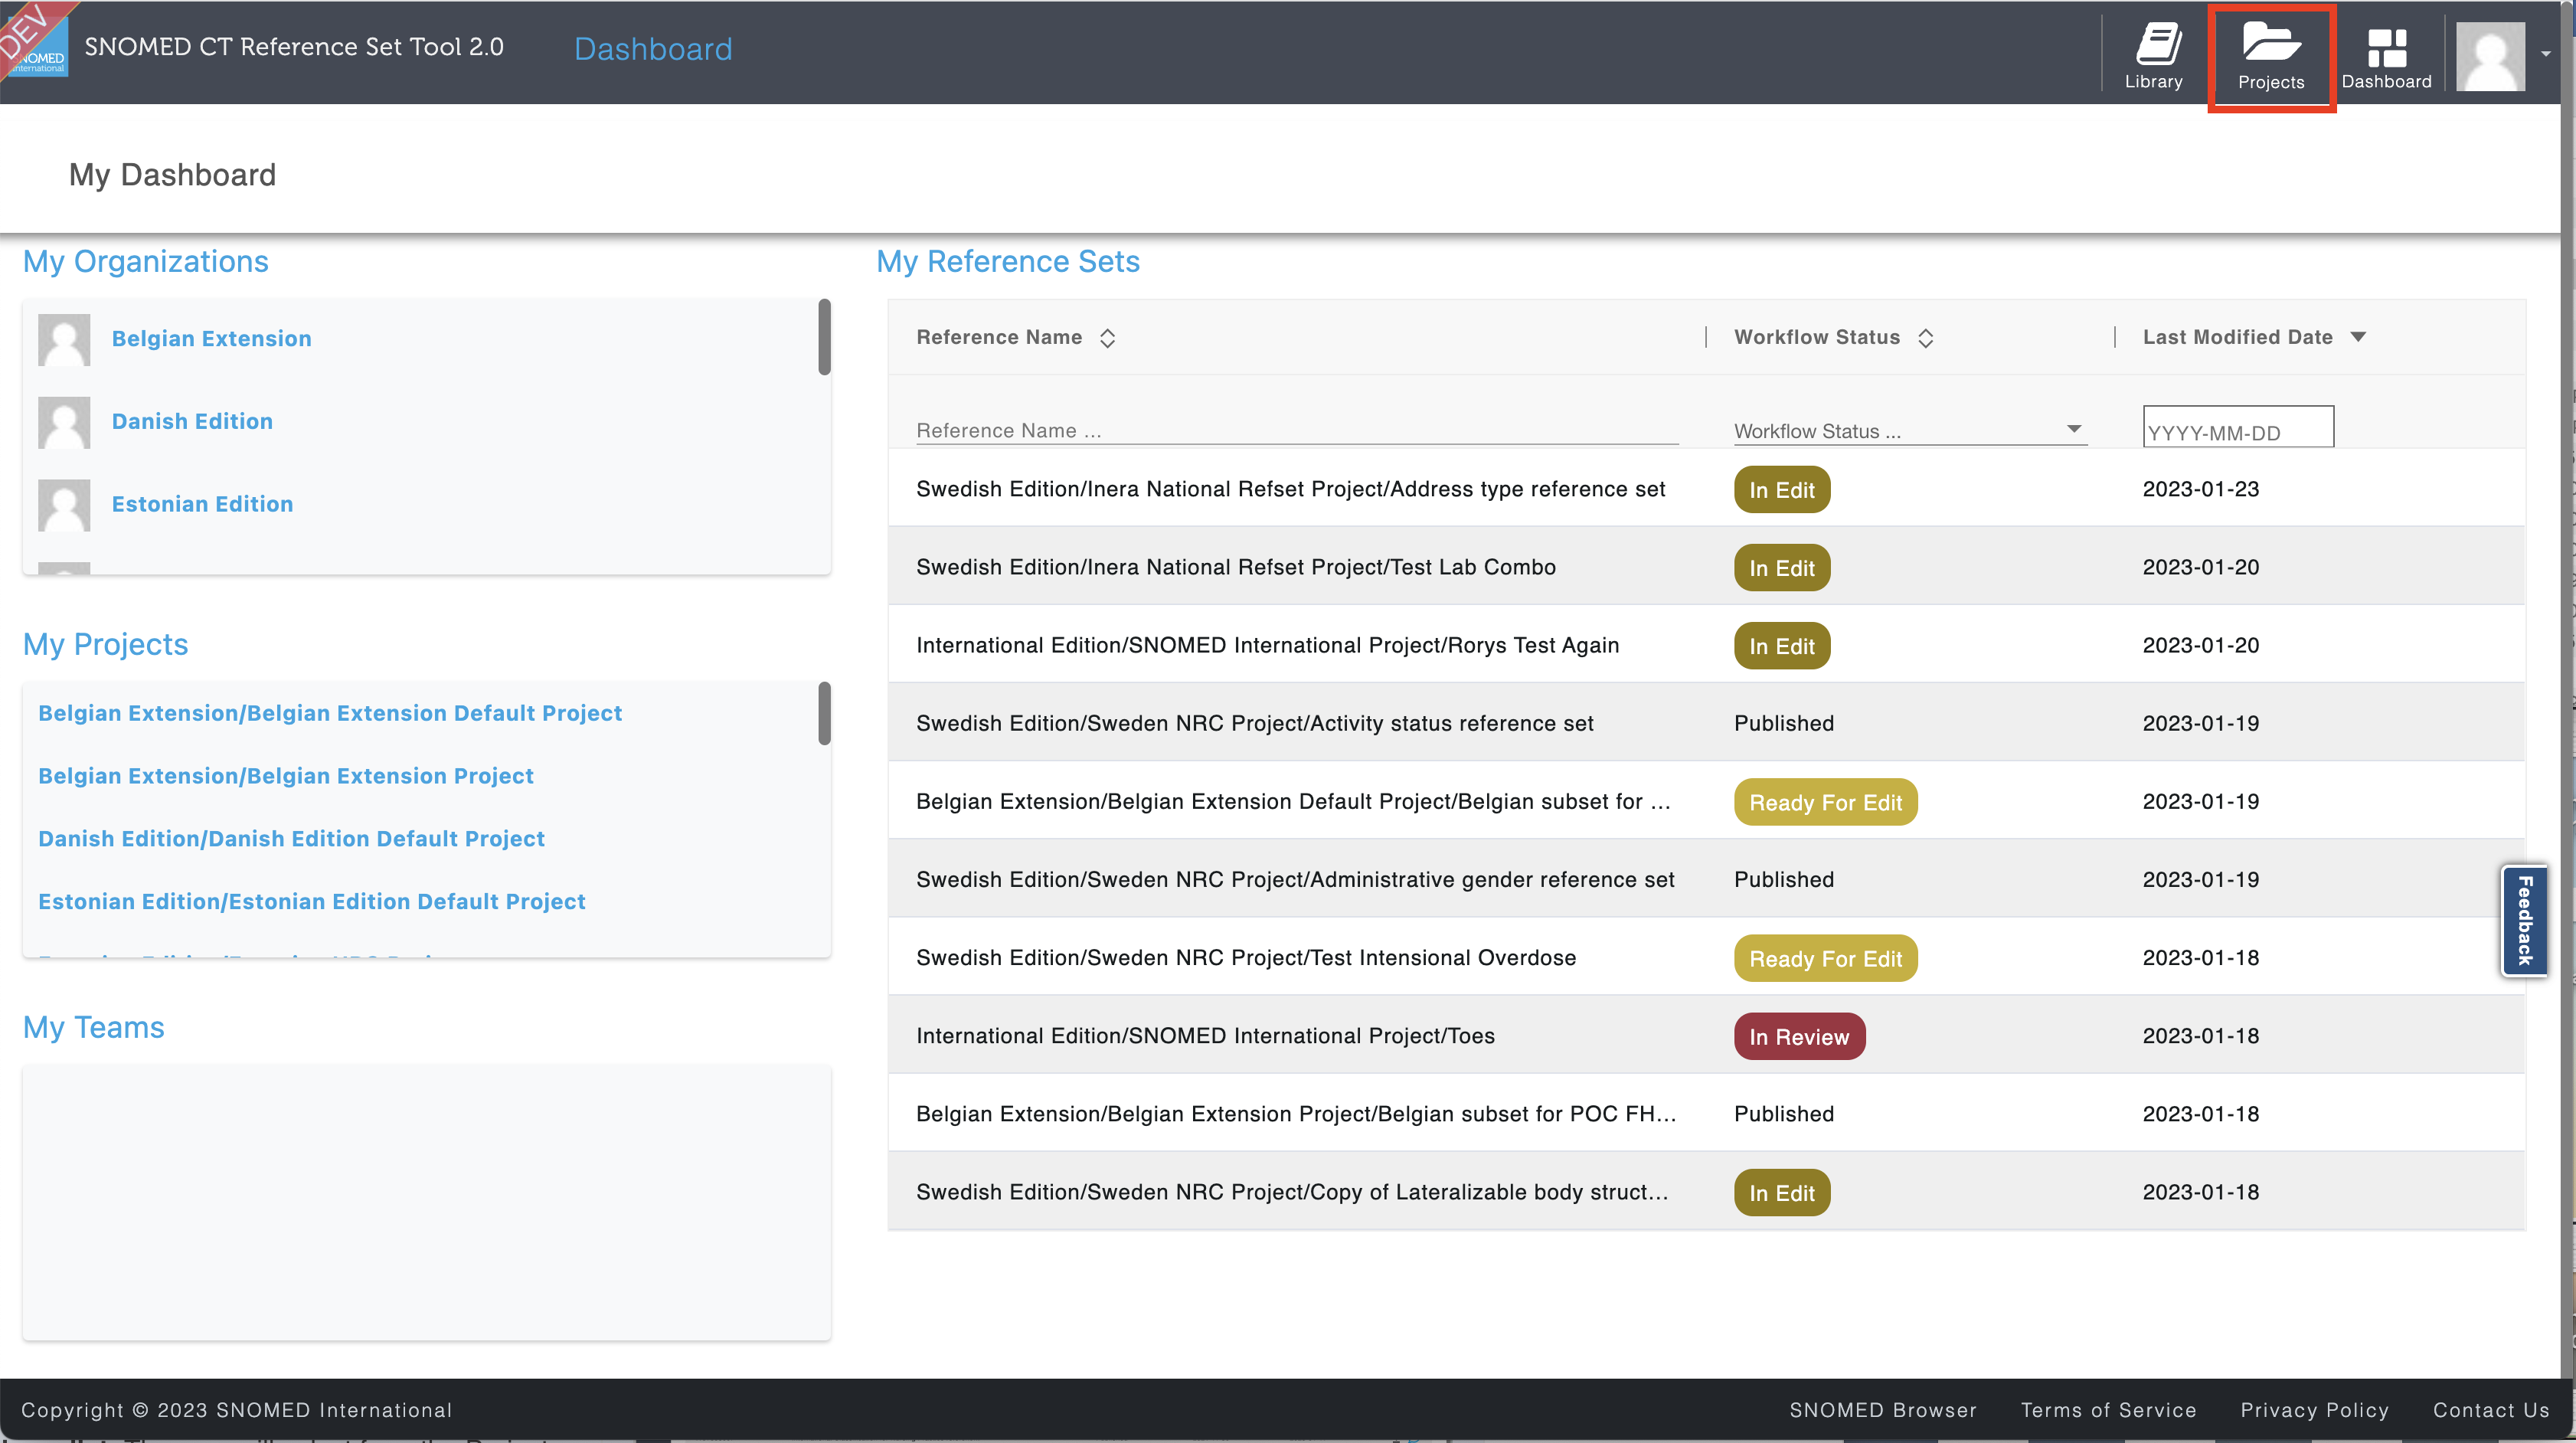Viewport: 2576px width, 1443px height.
Task: Click Estonian Edition organization avatar
Action: tap(64, 505)
